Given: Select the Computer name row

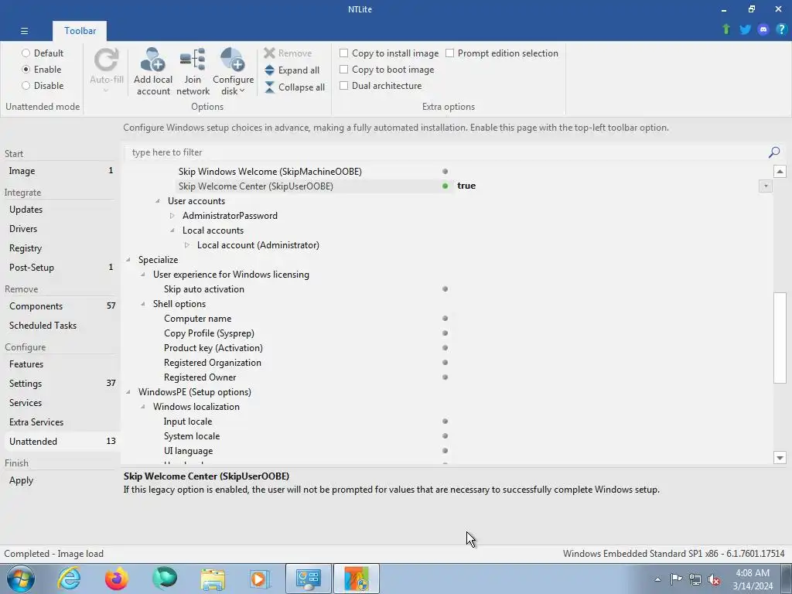Looking at the screenshot, I should 448,319.
